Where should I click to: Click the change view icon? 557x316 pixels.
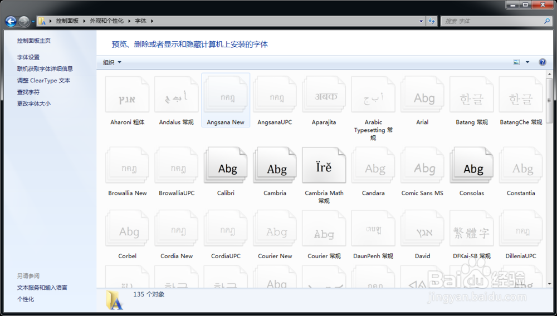coord(516,62)
